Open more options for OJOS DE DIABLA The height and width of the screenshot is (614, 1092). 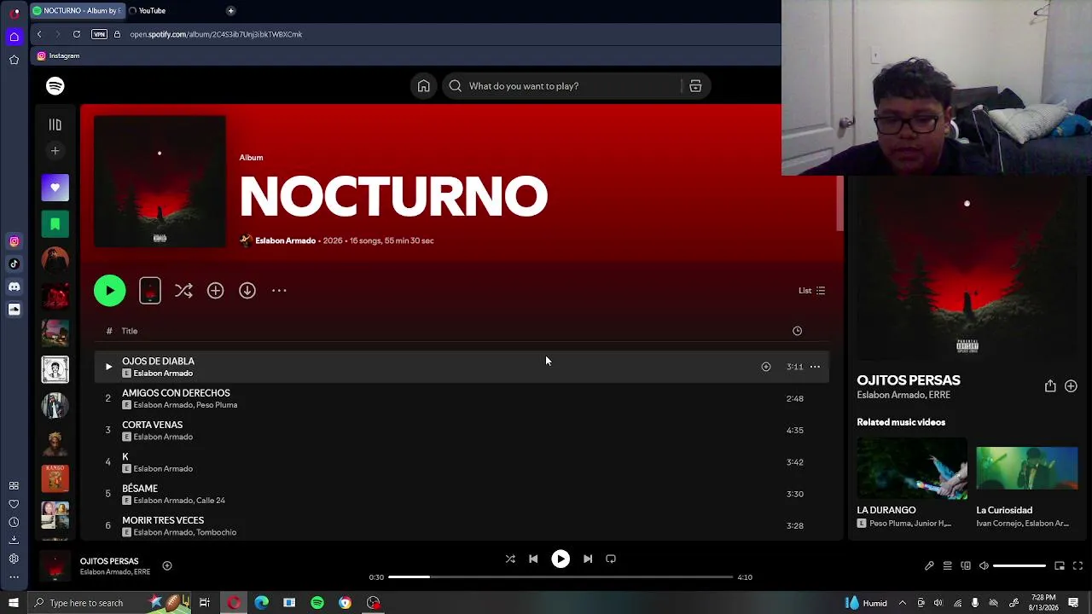pos(815,367)
